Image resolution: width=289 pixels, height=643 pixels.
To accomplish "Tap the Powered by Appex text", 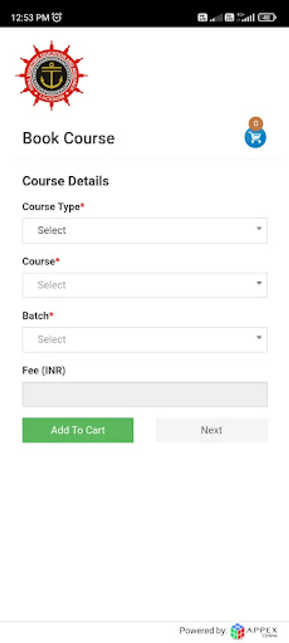I will (228, 631).
